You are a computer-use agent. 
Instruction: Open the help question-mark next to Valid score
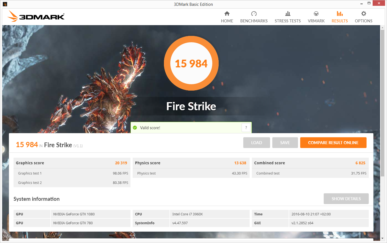click(246, 128)
